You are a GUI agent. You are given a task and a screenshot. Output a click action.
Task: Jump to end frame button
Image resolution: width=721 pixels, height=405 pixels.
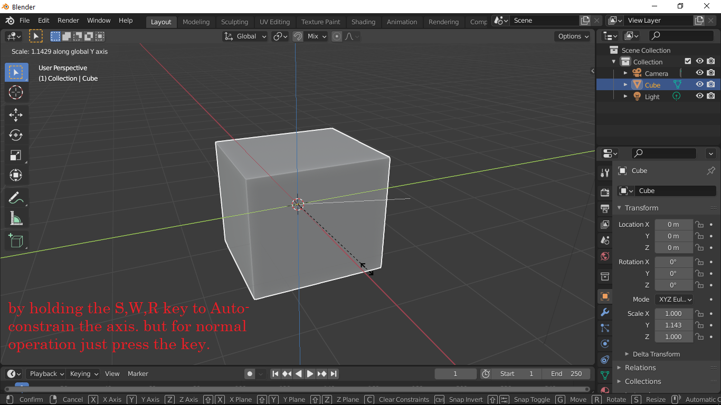[x=334, y=374]
